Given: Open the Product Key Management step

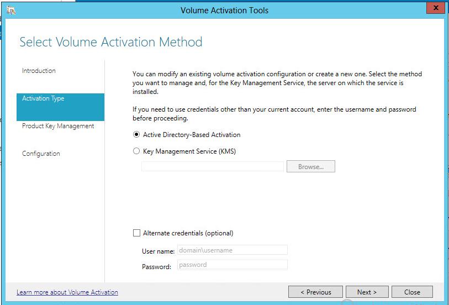Looking at the screenshot, I should 58,126.
